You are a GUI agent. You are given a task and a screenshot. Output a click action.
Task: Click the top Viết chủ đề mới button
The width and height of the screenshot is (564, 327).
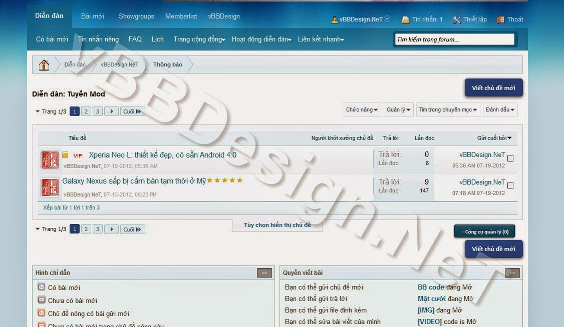click(x=493, y=88)
